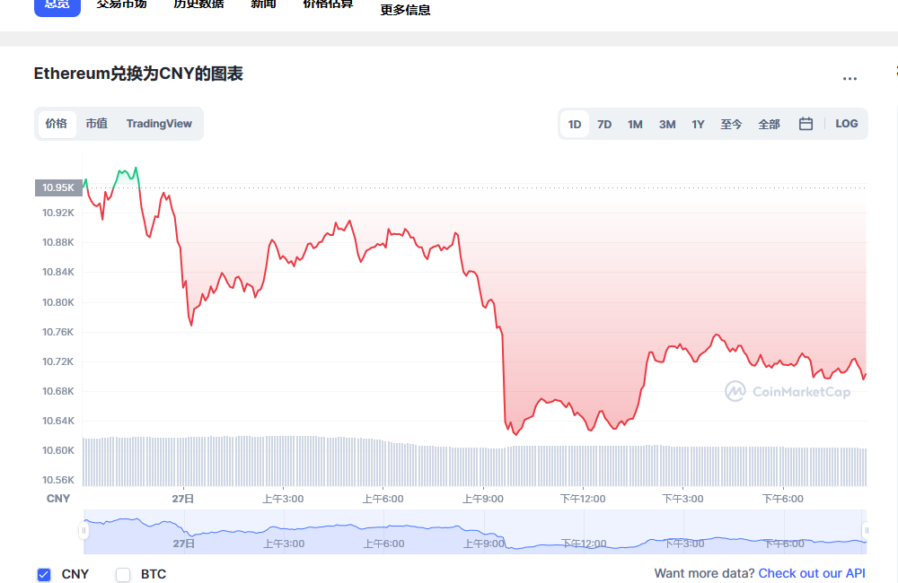Screen dimensions: 898x583
Task: Switch to the 价格 price tab
Action: [57, 124]
